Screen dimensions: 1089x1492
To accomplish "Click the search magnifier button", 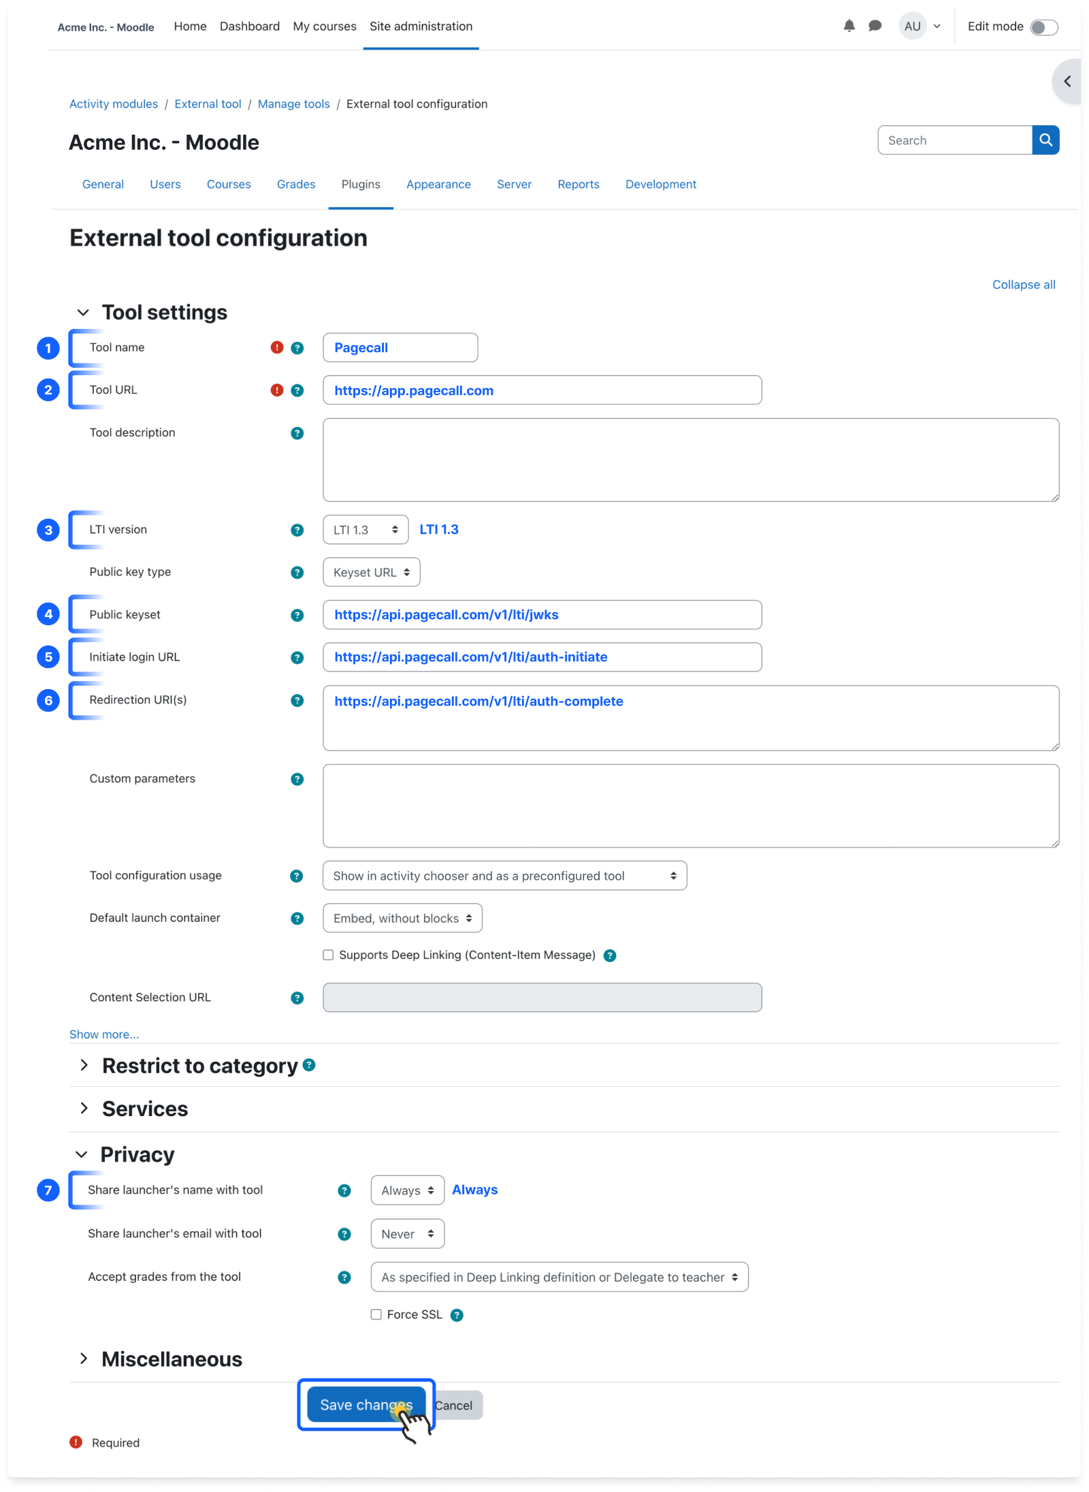I will tap(1045, 140).
